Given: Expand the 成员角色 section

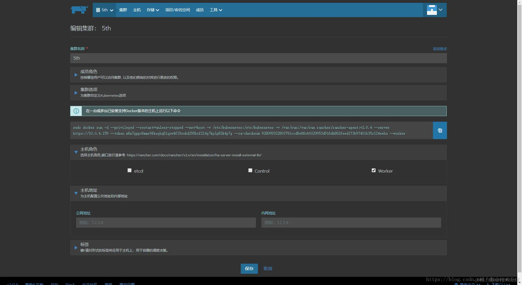Looking at the screenshot, I should [x=76, y=75].
